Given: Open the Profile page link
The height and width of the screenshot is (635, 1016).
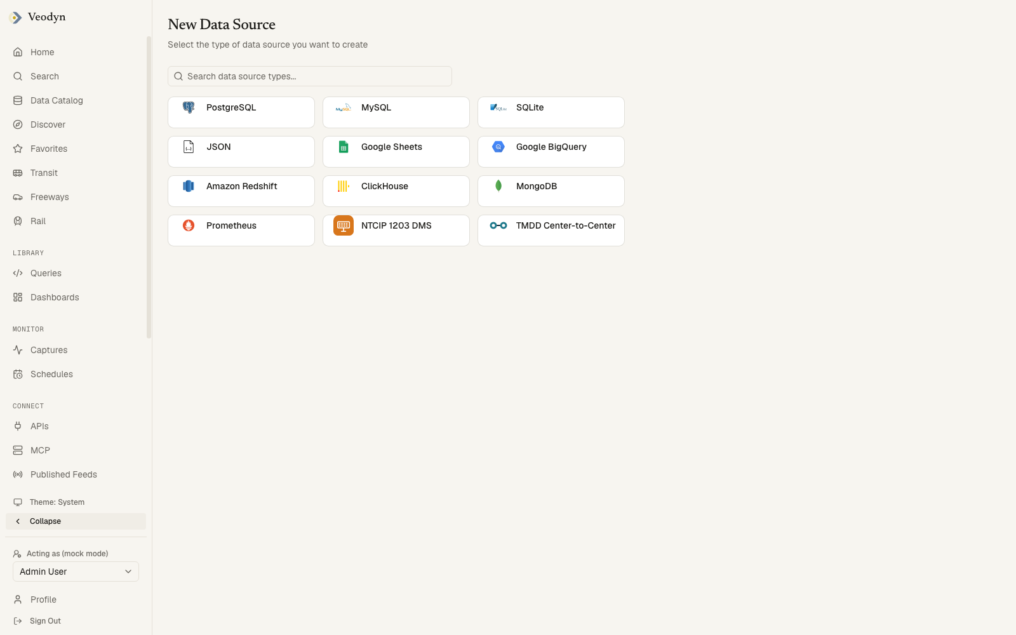Looking at the screenshot, I should click(76, 599).
